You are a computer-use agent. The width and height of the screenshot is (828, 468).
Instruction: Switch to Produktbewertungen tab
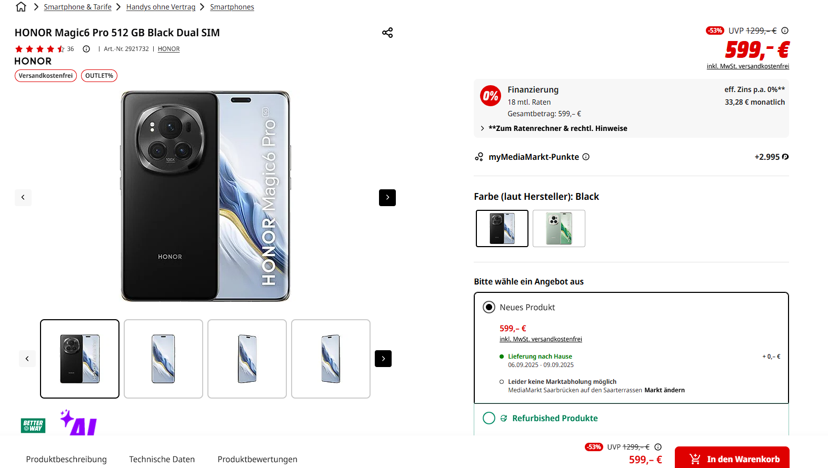click(257, 459)
